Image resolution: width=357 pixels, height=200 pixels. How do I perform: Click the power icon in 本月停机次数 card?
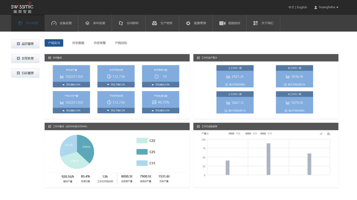156,76
